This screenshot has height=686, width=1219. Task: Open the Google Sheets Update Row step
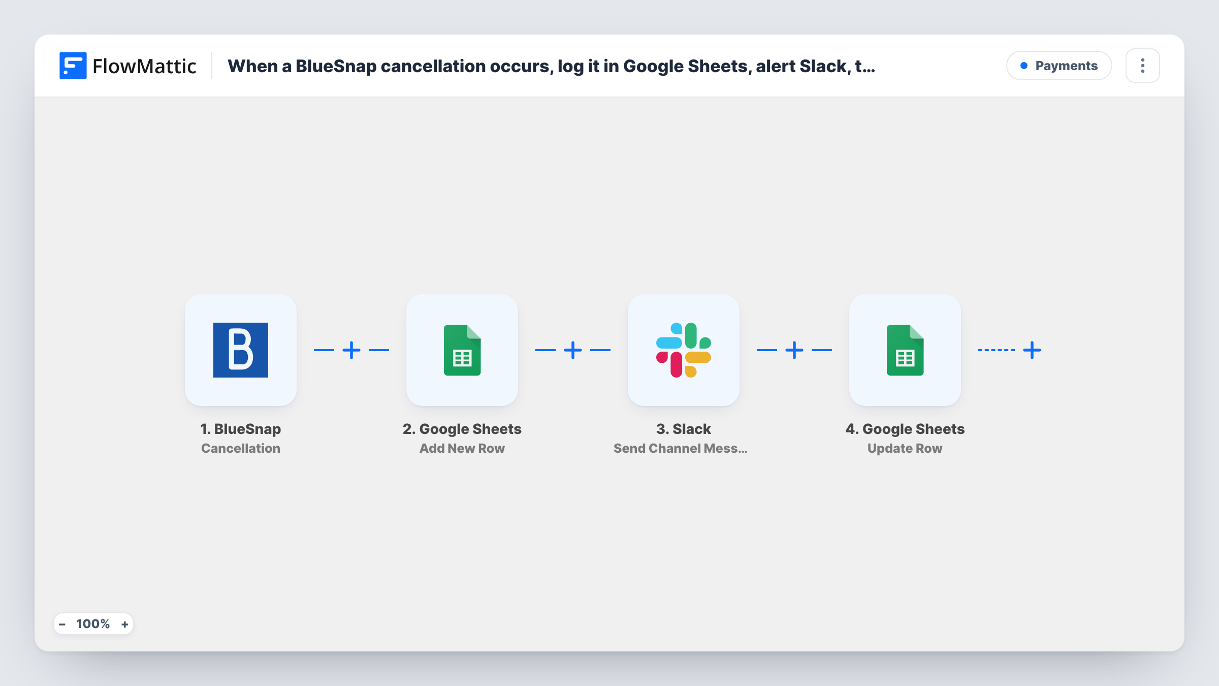(x=905, y=350)
